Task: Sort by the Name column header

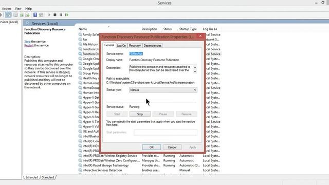Action: [x=83, y=29]
